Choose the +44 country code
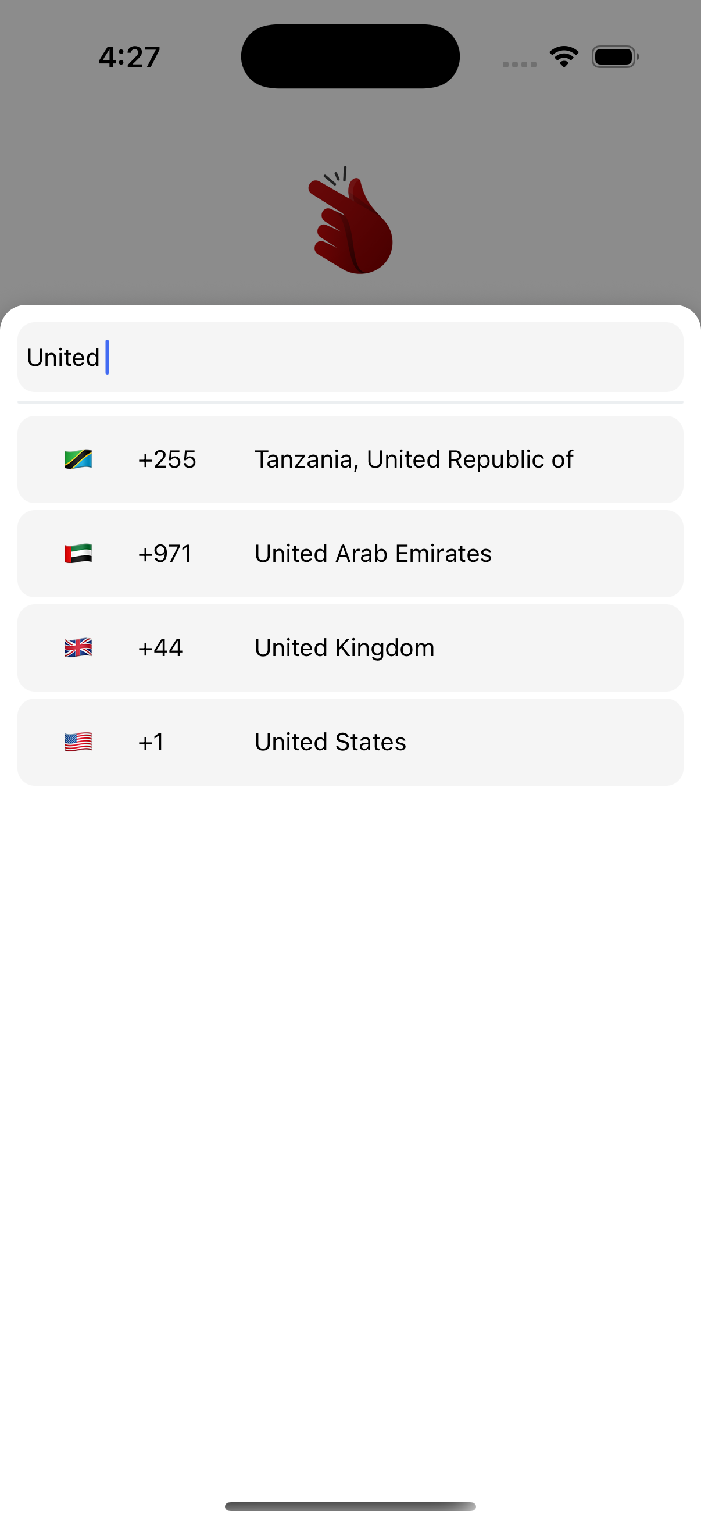The image size is (701, 1525). coord(160,648)
